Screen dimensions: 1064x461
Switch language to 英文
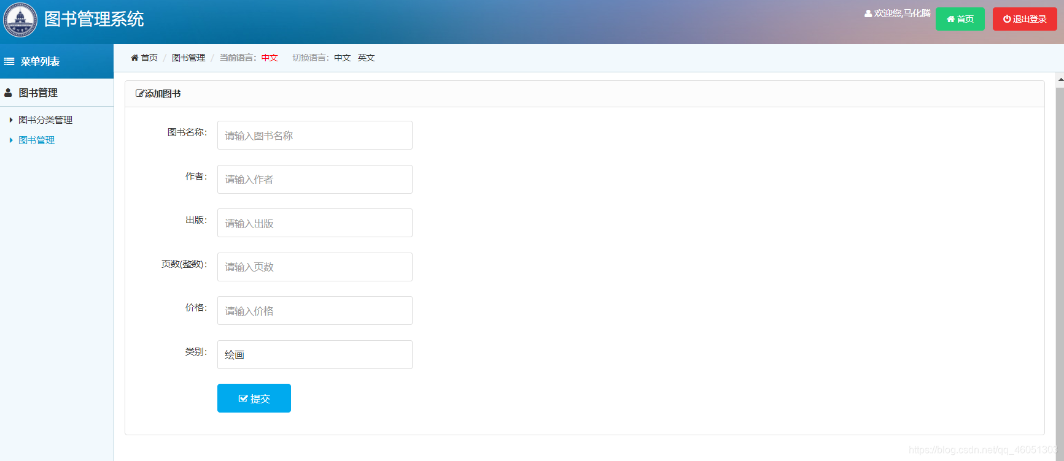[x=367, y=58]
